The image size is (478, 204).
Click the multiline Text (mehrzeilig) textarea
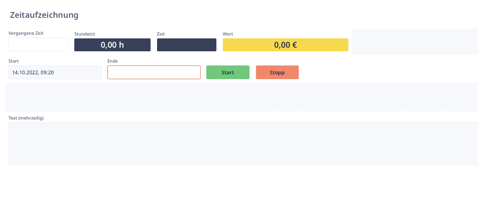pos(242,143)
